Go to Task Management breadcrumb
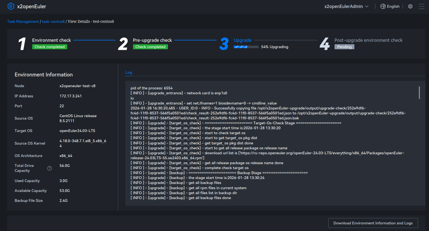429x231 pixels. click(x=23, y=21)
